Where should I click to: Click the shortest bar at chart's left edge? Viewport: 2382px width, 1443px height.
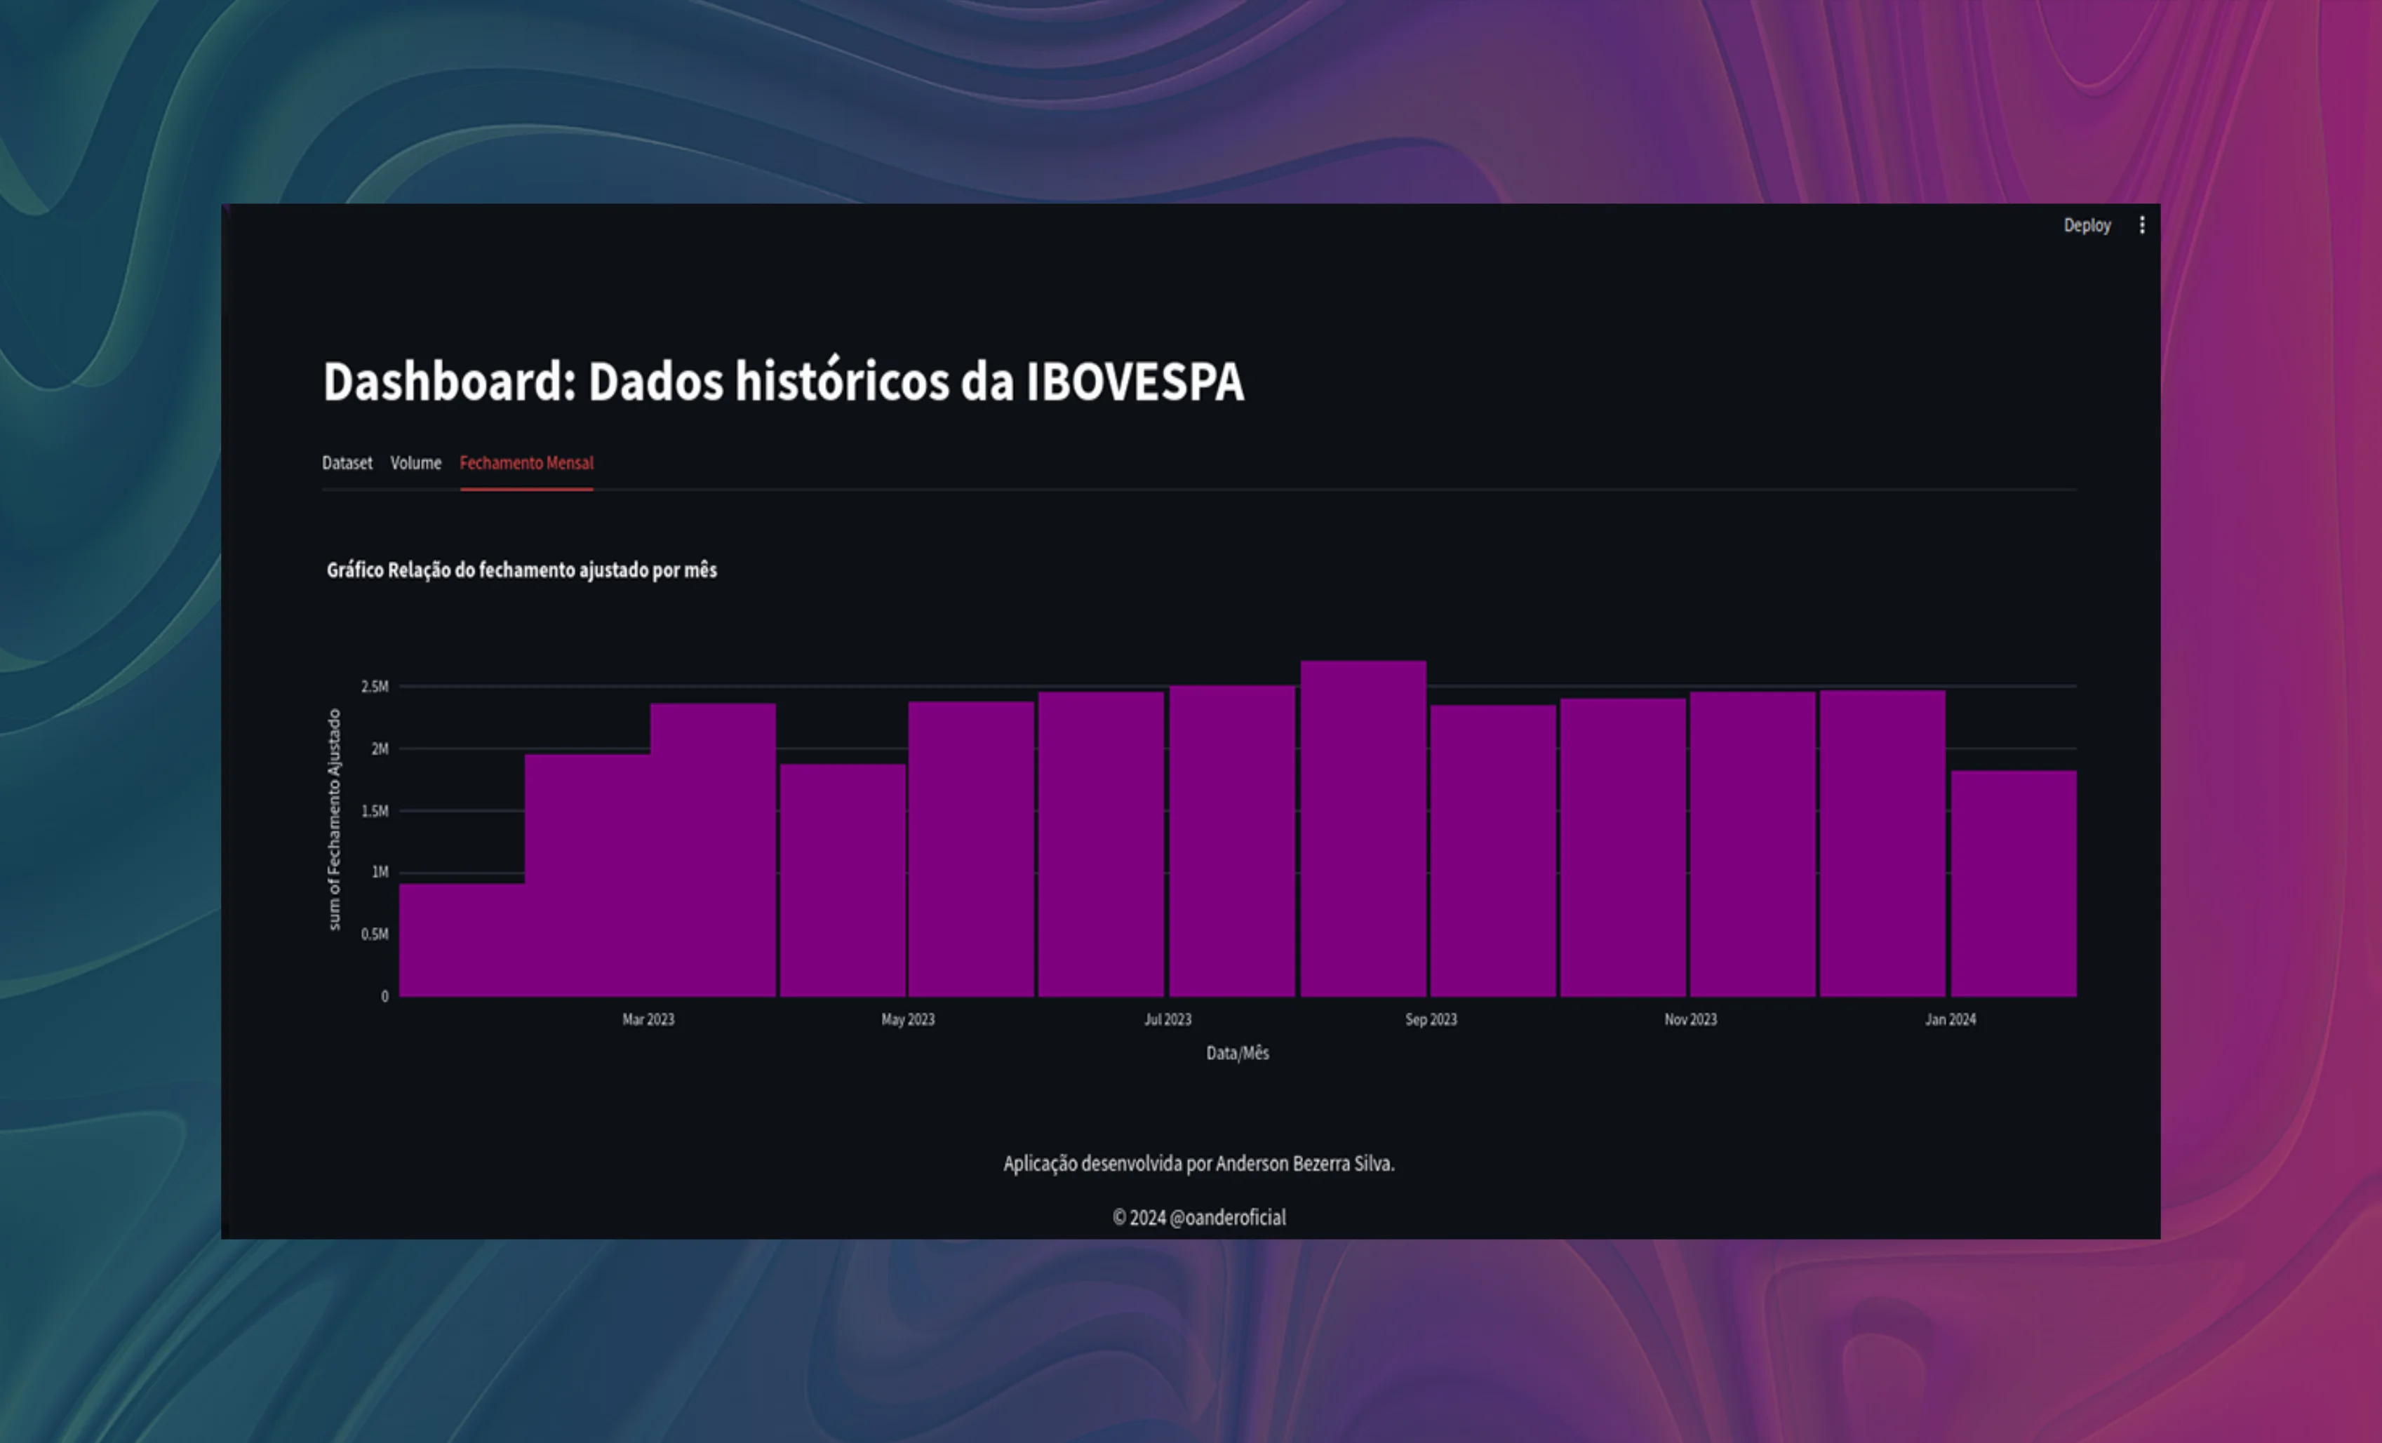click(461, 939)
